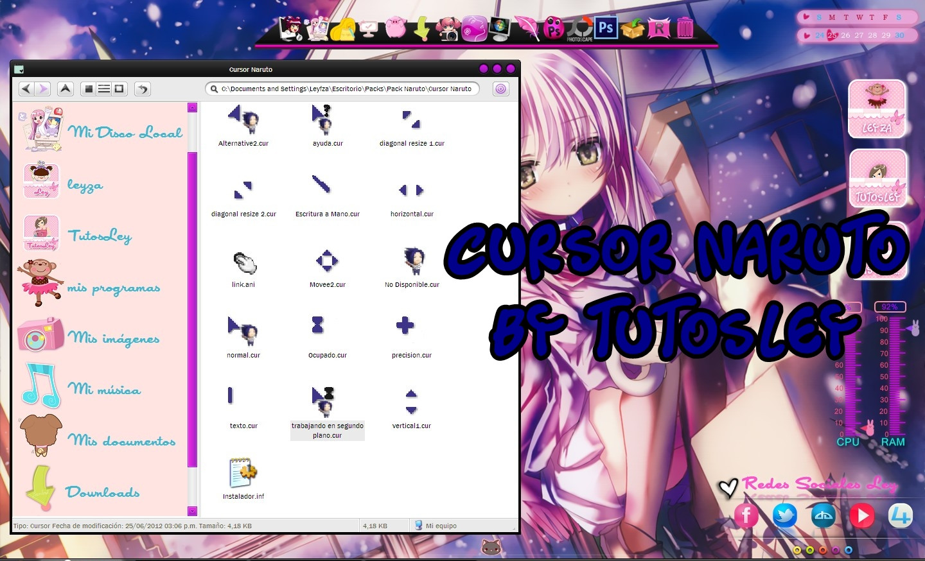Switch to large icons view button
925x561 pixels.
[89, 89]
